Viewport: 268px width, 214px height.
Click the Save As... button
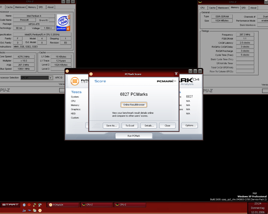click(111, 126)
